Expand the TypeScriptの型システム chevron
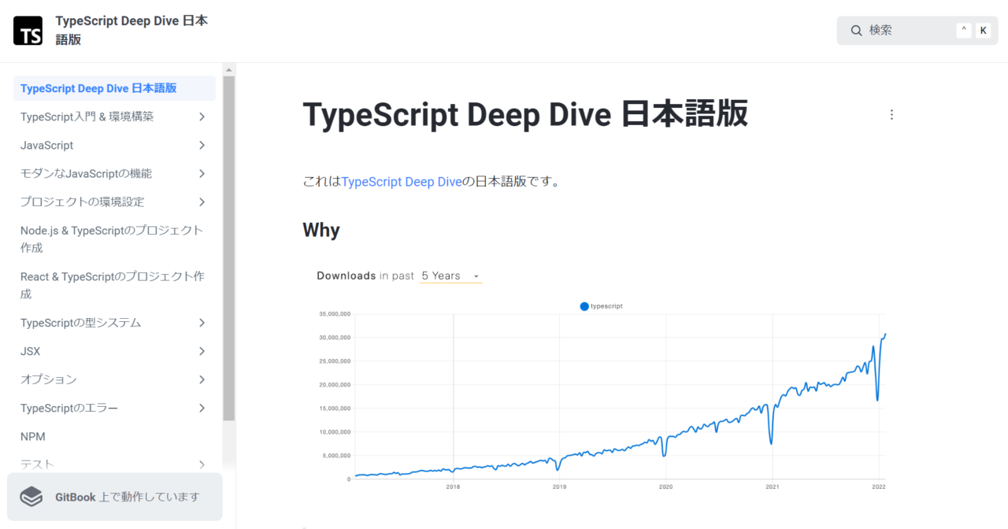This screenshot has height=529, width=1008. pyautogui.click(x=202, y=323)
